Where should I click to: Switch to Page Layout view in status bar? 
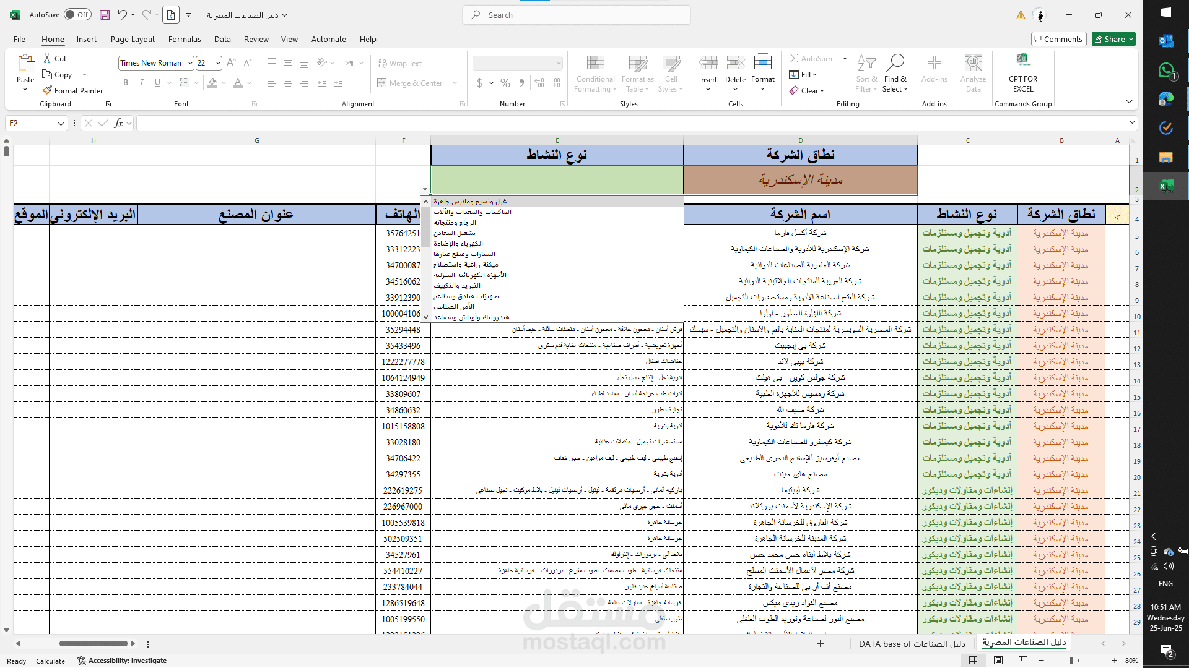click(998, 661)
